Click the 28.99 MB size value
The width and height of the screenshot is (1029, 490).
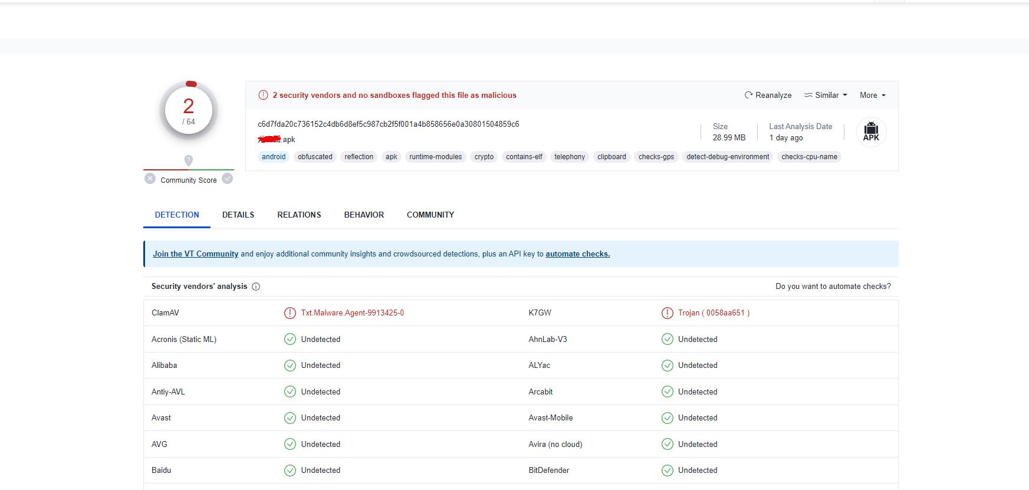[729, 137]
